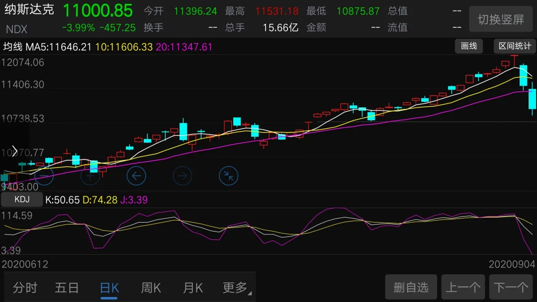Screen dimensions: 537x302
Task: Tap the shrink-to-fit chart icon
Action: pyautogui.click(x=228, y=175)
